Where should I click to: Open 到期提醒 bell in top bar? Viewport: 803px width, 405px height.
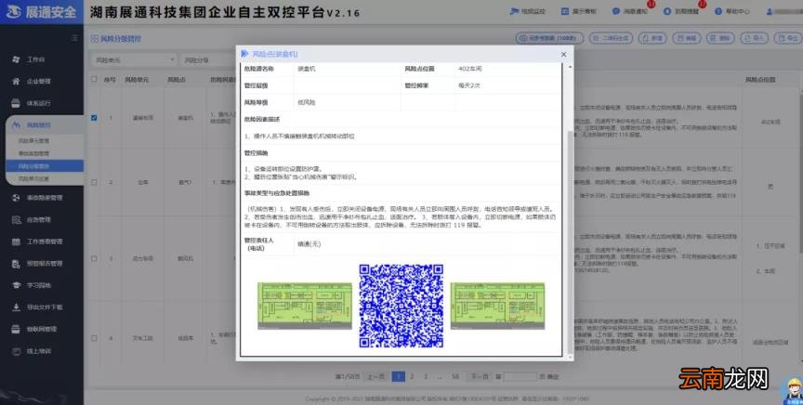(681, 11)
